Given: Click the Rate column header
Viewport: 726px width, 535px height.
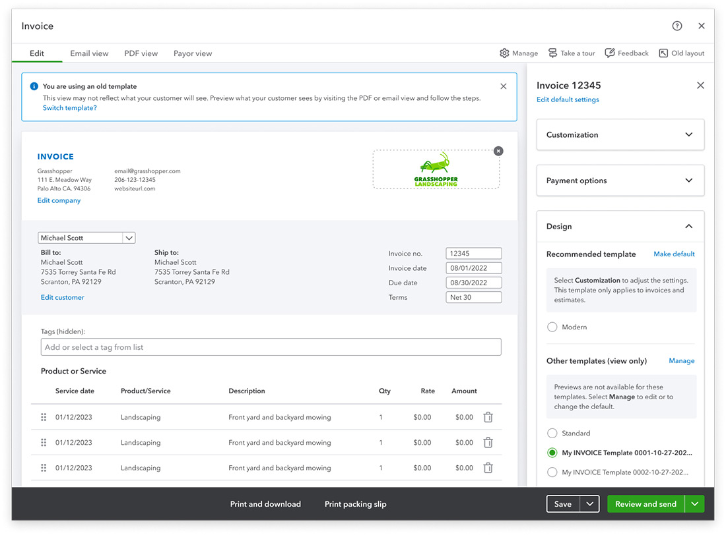Looking at the screenshot, I should pos(428,391).
